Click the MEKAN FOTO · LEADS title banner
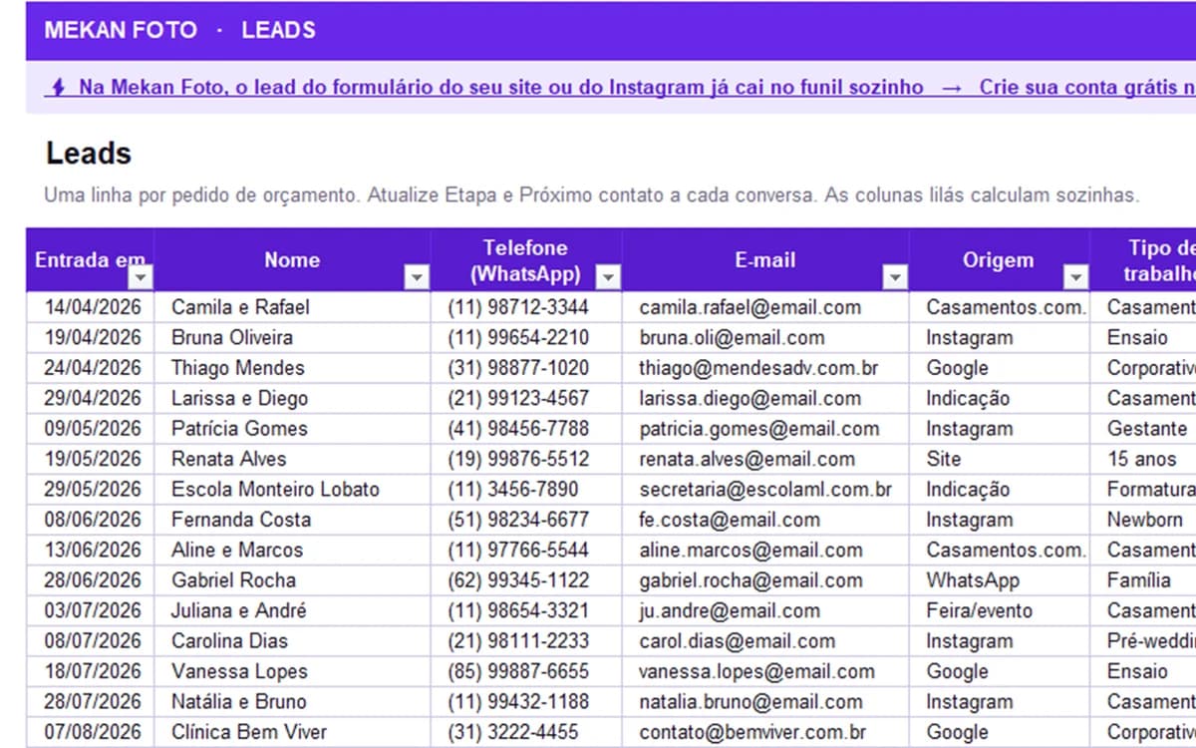1196x748 pixels. 611,31
